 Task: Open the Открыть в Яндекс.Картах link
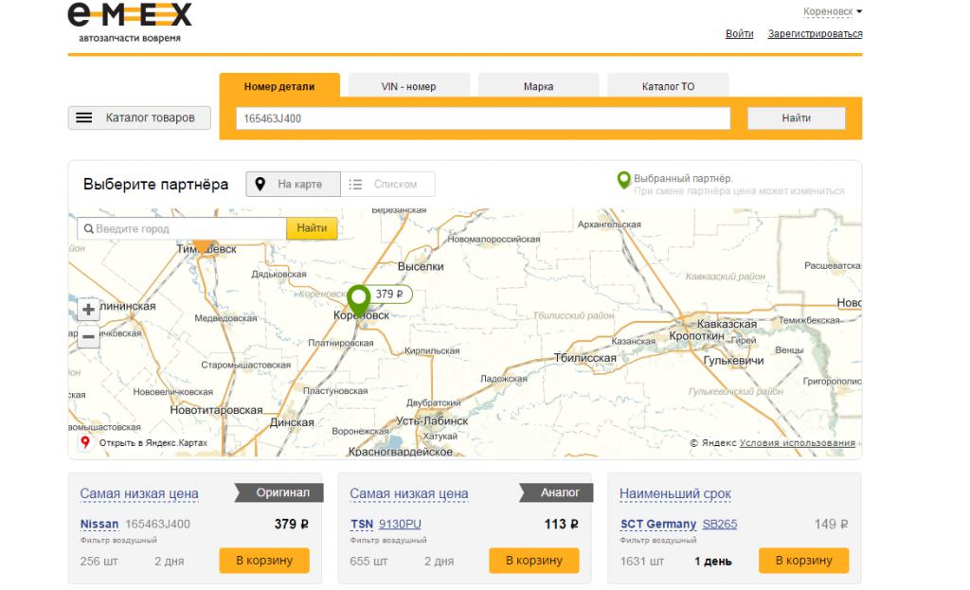tap(153, 443)
